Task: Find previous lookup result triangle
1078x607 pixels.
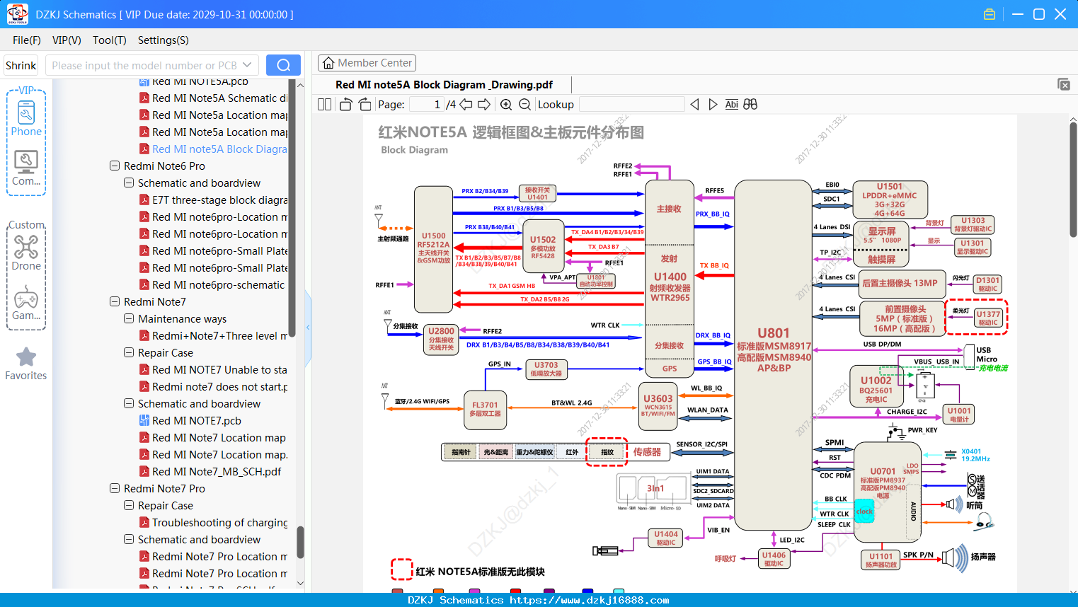Action: (694, 105)
